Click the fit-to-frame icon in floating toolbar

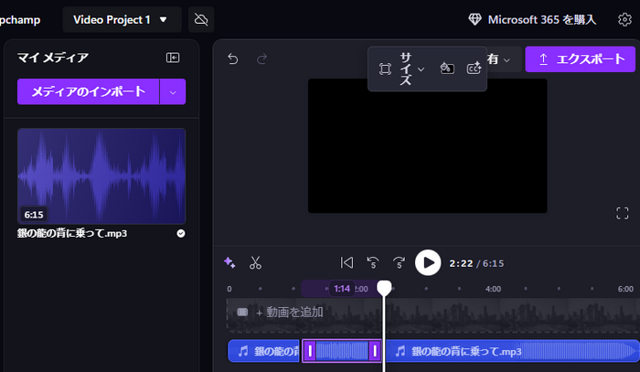click(x=385, y=69)
